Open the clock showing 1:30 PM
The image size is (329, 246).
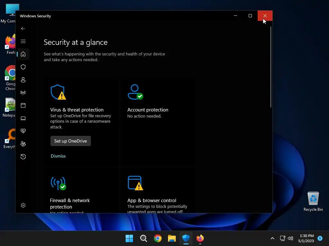coord(306,238)
